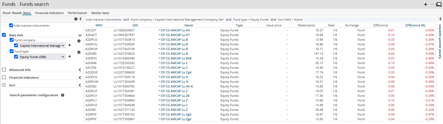443x124 pixels.
Task: Collapse the Base Info section chevron
Action: [80, 35]
